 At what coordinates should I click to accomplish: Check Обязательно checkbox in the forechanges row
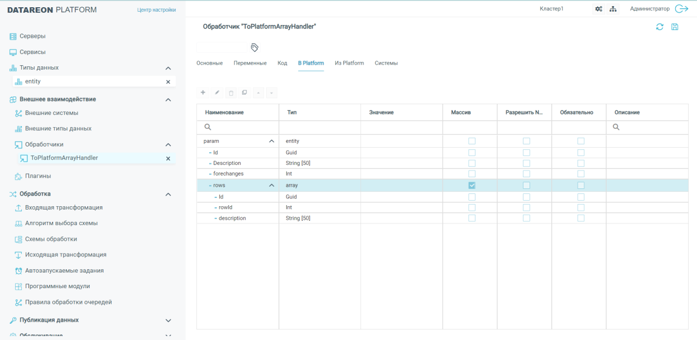581,174
